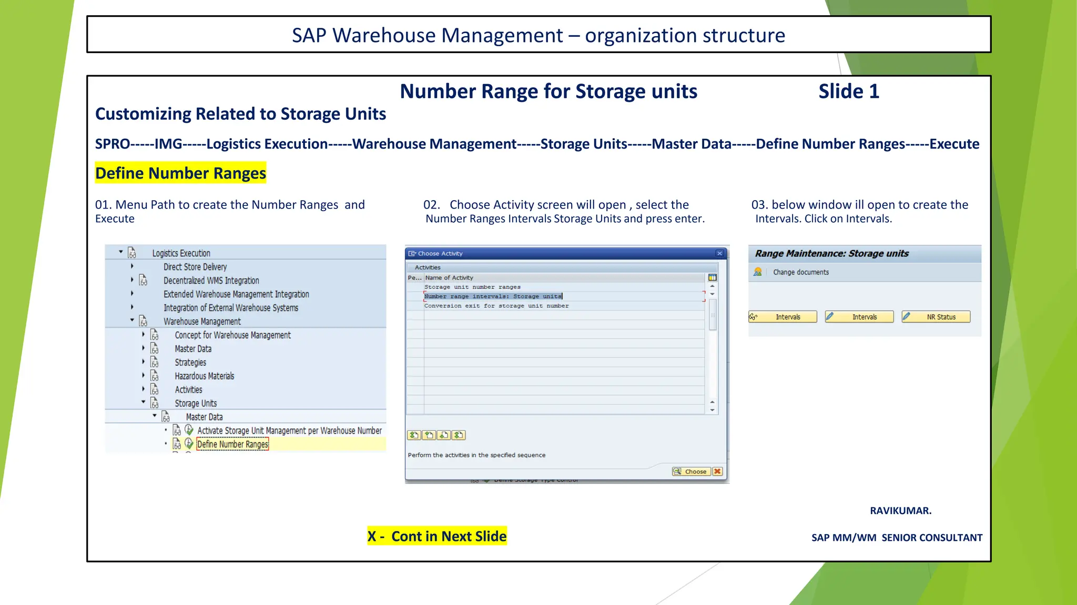Screen dimensions: 1077x605
Task: Click the Choose button
Action: [692, 471]
